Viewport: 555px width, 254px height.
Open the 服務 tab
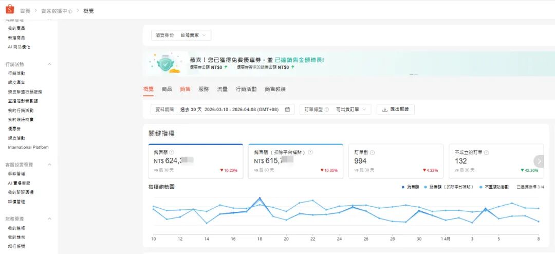(203, 89)
